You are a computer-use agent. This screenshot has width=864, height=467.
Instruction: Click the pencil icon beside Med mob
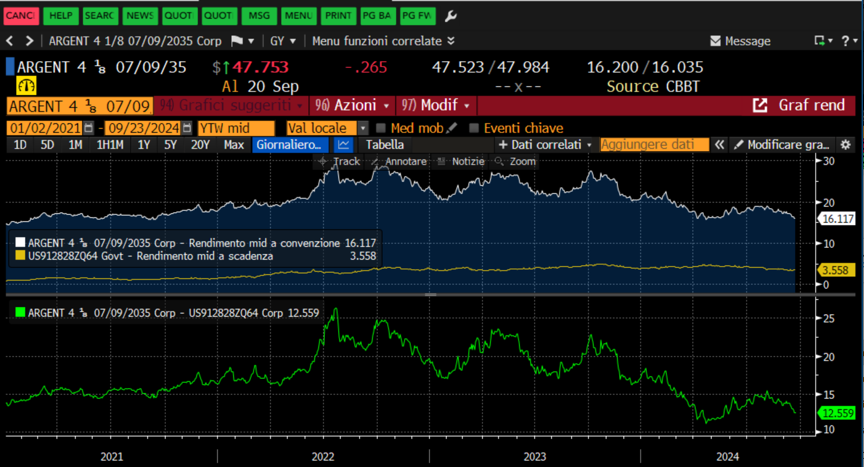point(452,128)
